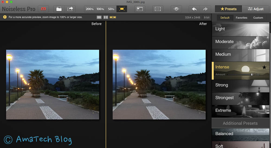The width and height of the screenshot is (271, 148).
Task: Mark Intense preset as favorite star
Action: pos(264,67)
